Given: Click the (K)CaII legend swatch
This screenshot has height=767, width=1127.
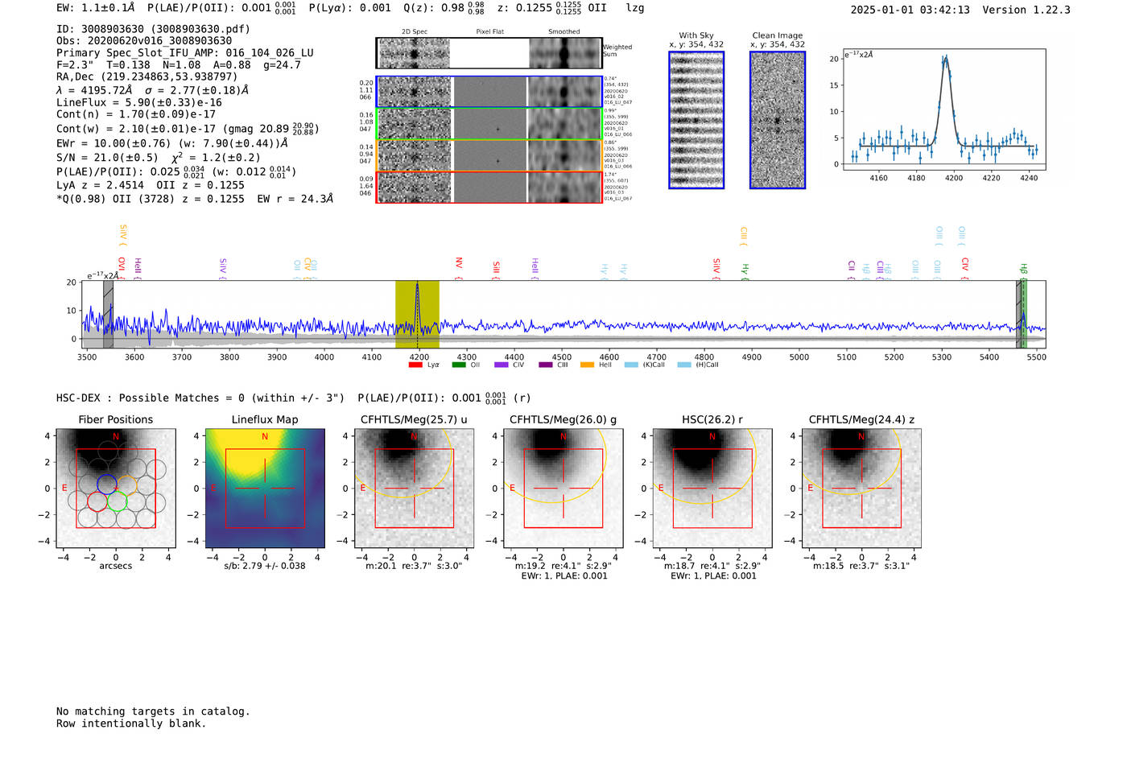Looking at the screenshot, I should (631, 365).
